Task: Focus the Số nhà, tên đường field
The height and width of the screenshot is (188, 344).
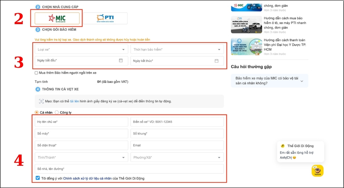Action: (129, 169)
